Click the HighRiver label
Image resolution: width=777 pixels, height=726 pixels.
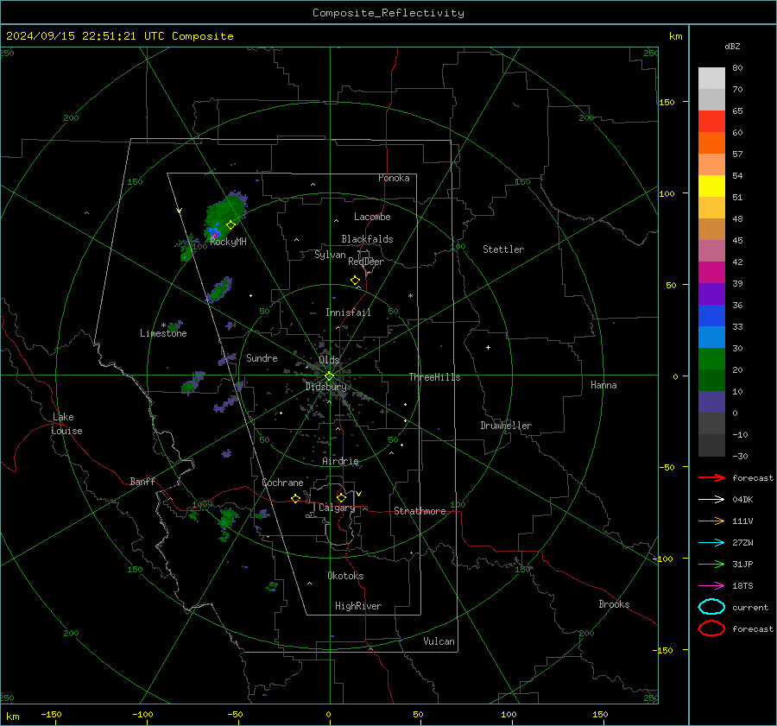358,606
